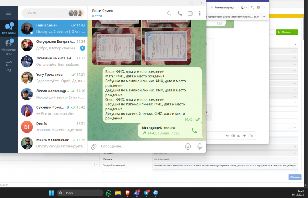This screenshot has height=198, width=308.
Task: Click the blue Обновить button in CRM
Action: pyautogui.click(x=295, y=177)
